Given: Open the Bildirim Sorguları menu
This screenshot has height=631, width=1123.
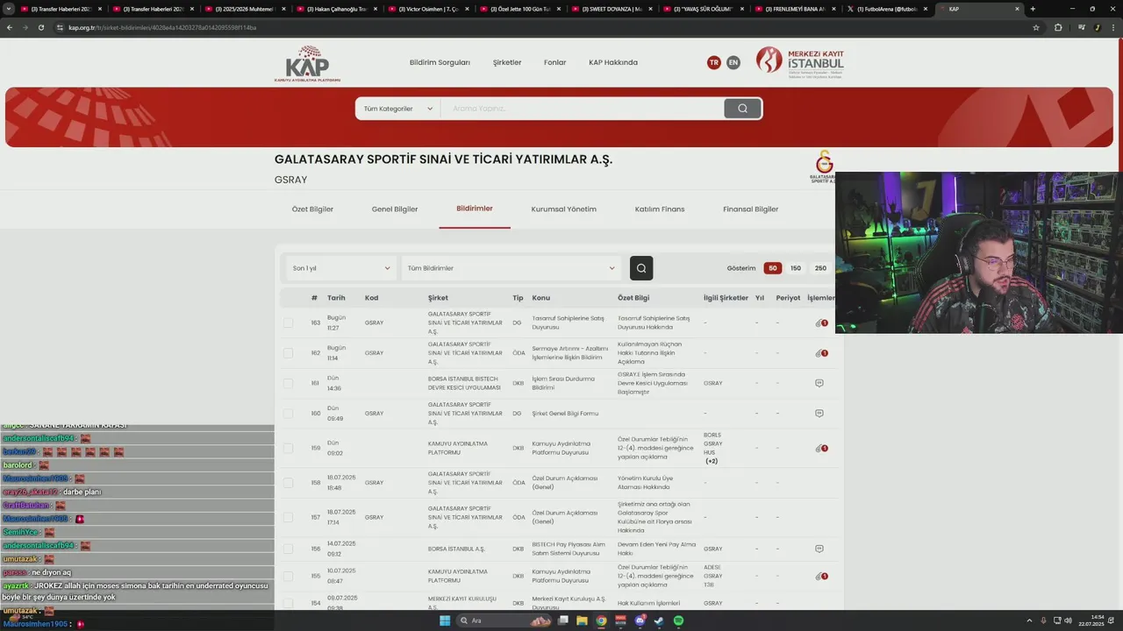Looking at the screenshot, I should tap(440, 62).
